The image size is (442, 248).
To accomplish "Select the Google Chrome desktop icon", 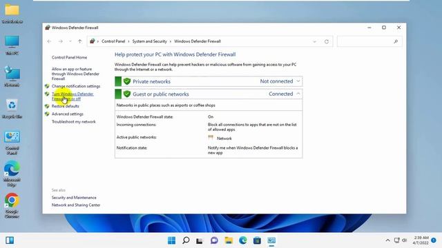I will click(x=12, y=205).
